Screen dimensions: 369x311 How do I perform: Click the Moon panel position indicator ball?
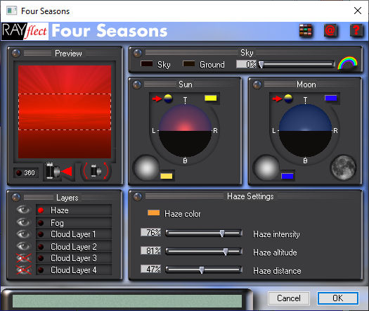288,99
